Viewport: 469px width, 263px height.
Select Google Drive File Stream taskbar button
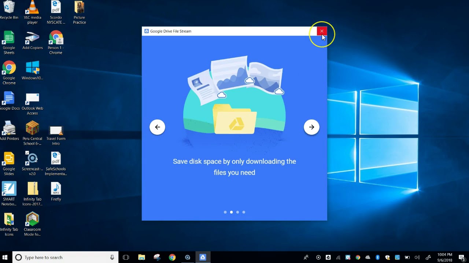tap(203, 258)
